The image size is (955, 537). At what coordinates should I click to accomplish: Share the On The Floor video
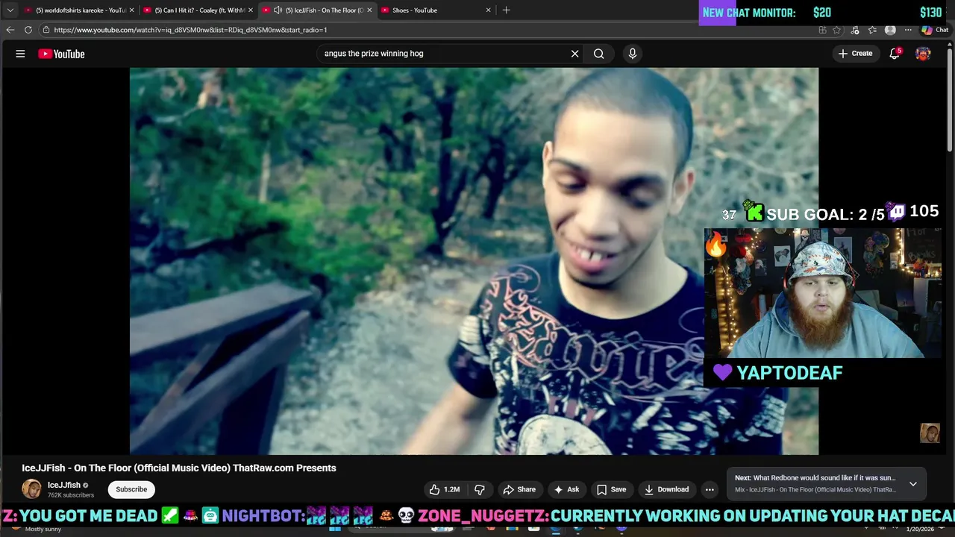click(519, 489)
